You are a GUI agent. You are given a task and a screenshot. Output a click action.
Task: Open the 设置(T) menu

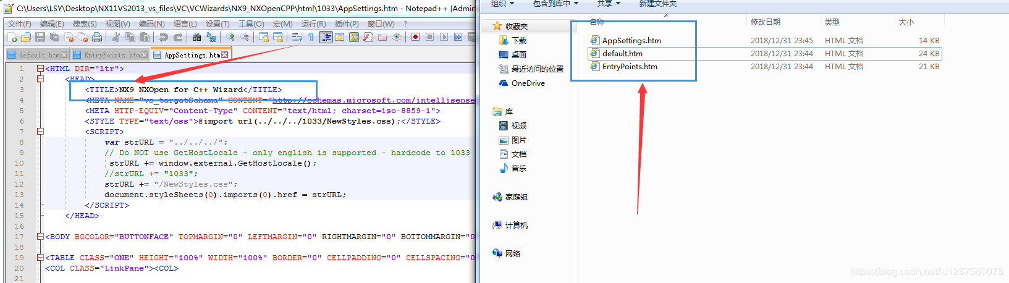(x=217, y=24)
